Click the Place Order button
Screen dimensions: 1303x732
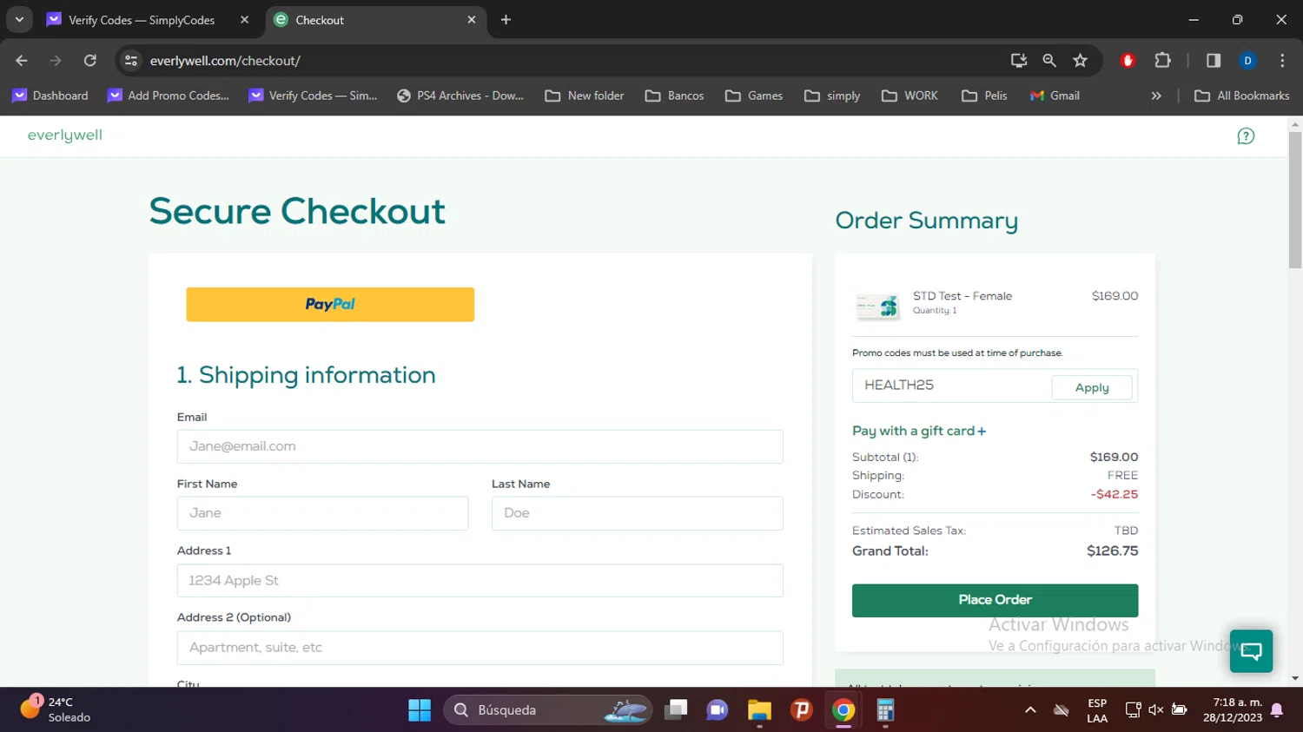(995, 600)
